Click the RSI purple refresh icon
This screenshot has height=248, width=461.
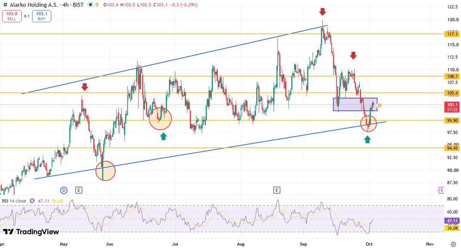click(32, 200)
